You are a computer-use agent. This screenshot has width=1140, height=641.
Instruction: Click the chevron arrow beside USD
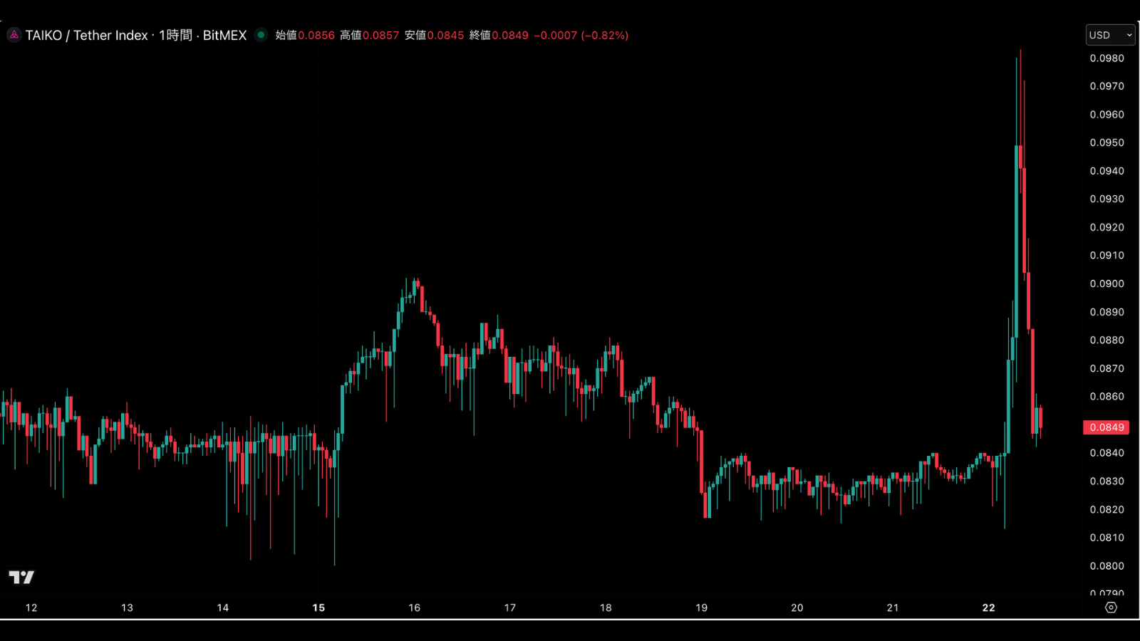[1129, 35]
